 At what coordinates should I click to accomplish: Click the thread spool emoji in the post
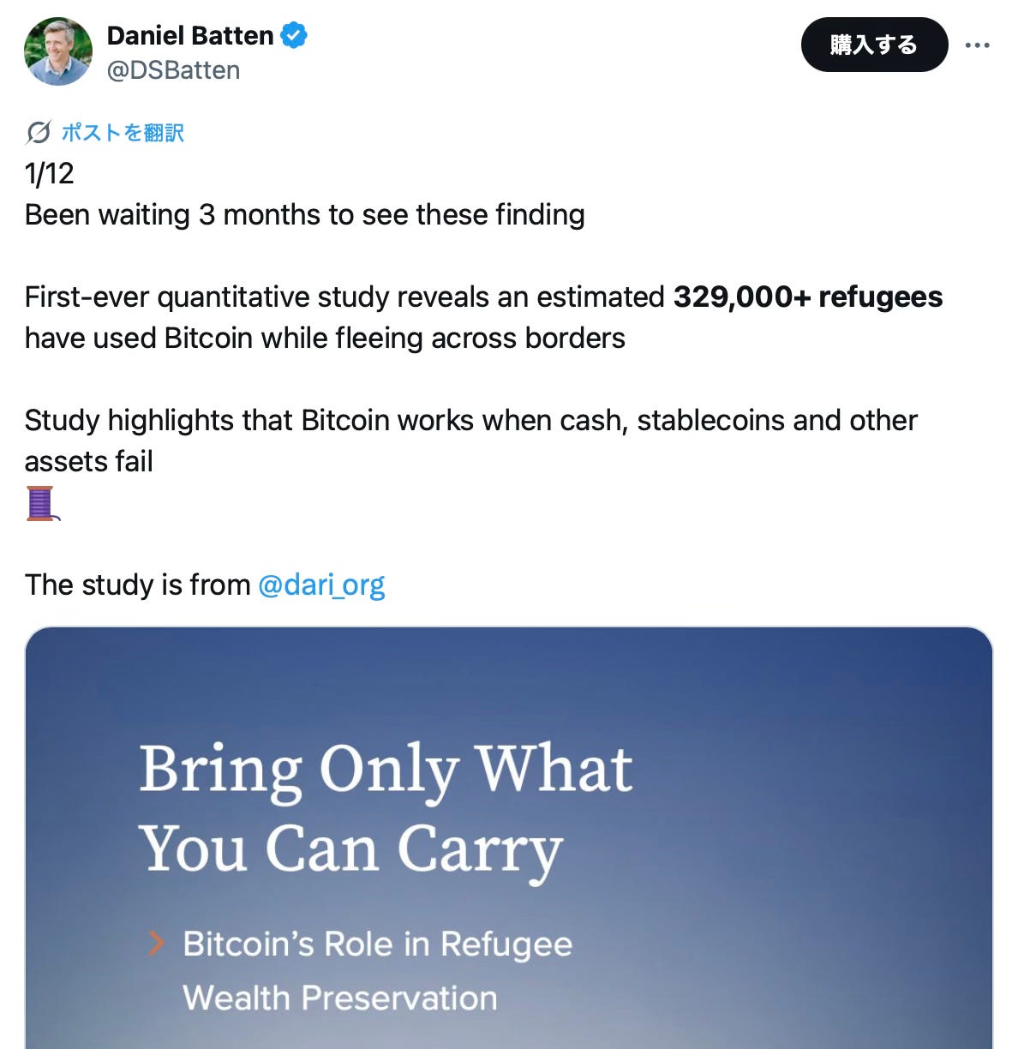(x=41, y=501)
